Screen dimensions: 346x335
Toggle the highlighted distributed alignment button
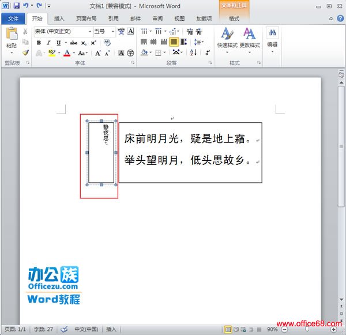(174, 42)
